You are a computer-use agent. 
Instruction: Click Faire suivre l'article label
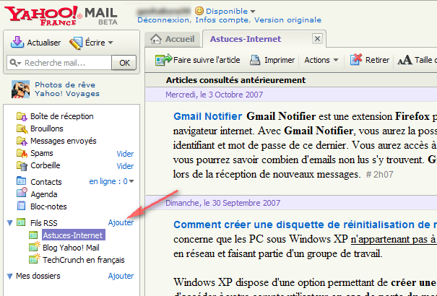click(x=207, y=60)
